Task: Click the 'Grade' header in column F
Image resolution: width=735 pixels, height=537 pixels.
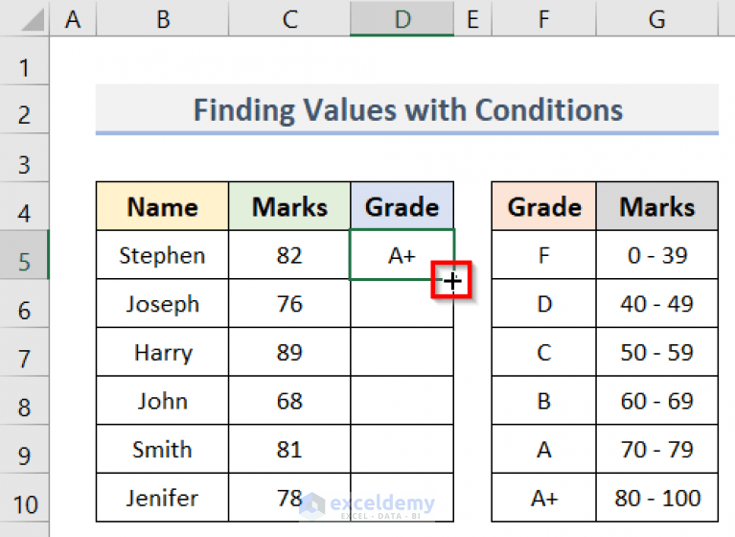Action: click(543, 206)
